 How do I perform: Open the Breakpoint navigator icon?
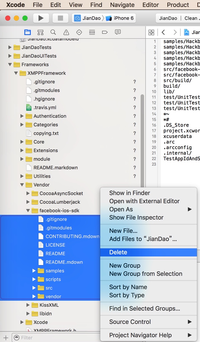(105, 32)
